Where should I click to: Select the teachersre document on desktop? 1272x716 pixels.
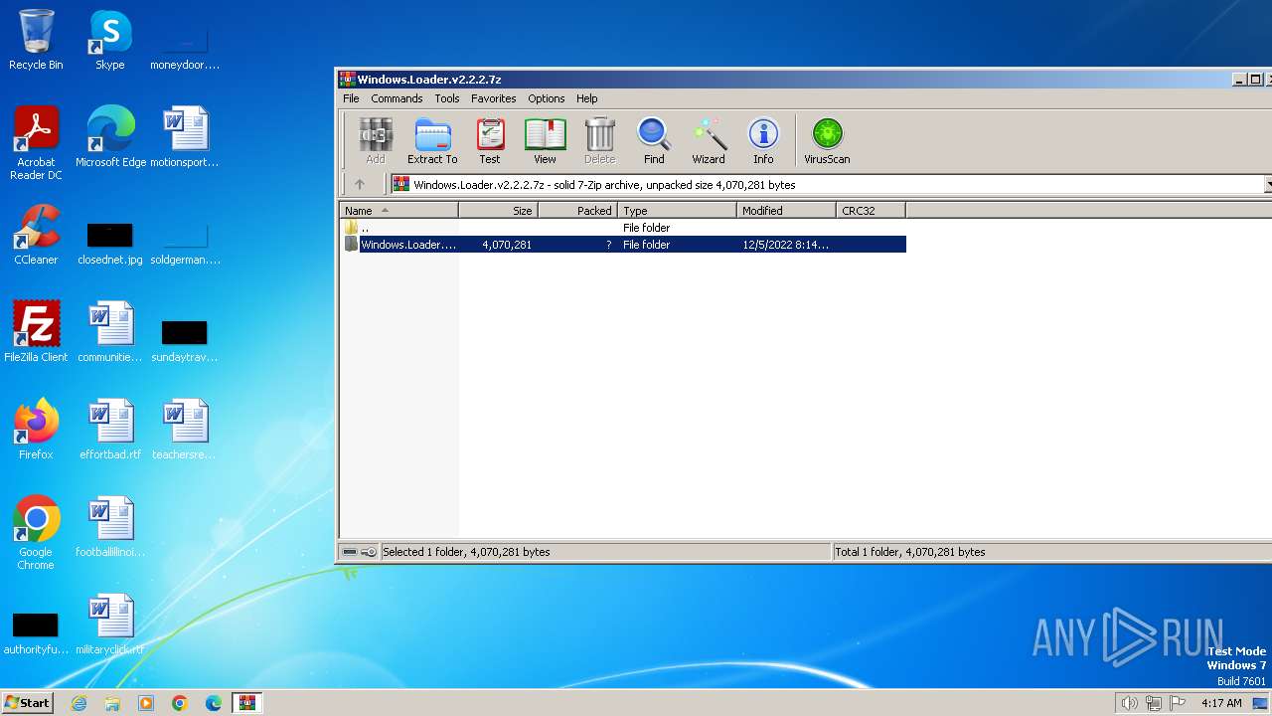pyautogui.click(x=185, y=430)
